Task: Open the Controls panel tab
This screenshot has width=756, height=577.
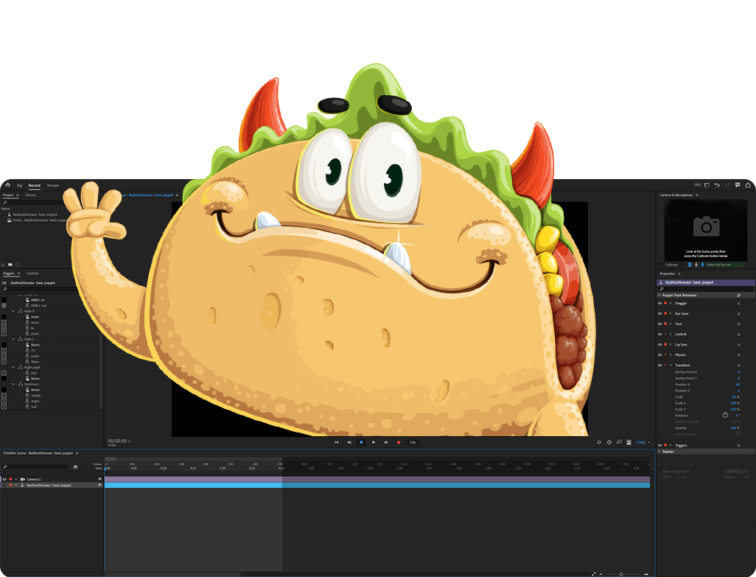Action: pyautogui.click(x=32, y=273)
